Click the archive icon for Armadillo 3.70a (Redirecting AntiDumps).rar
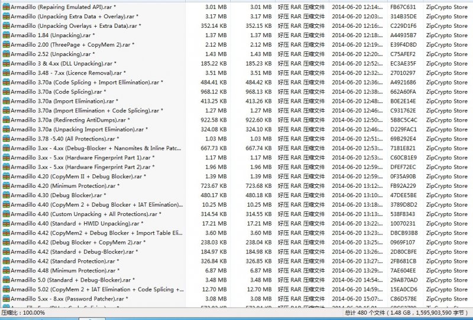The image size is (473, 320). tap(6, 120)
